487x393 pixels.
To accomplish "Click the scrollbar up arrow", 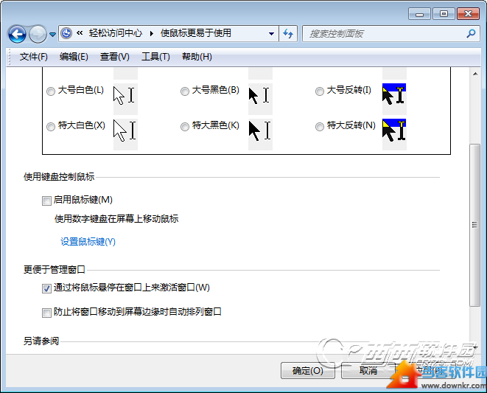I will pos(475,74).
